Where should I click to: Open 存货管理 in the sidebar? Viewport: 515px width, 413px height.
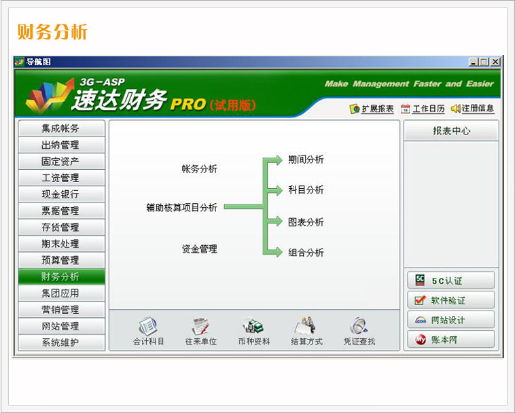point(61,227)
